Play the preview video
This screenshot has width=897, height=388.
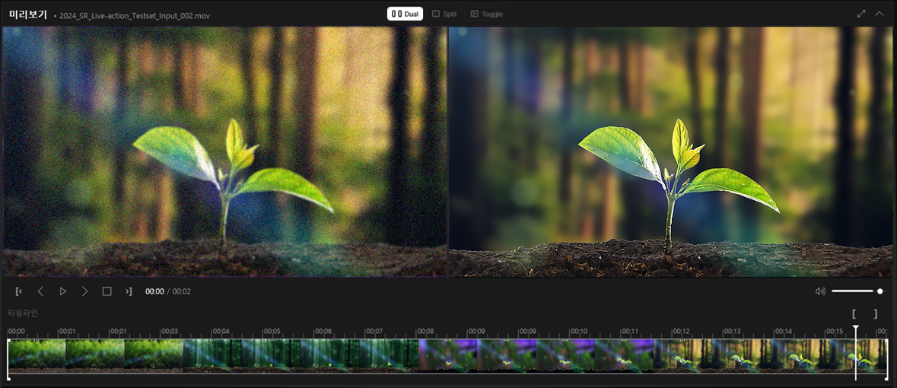point(63,291)
